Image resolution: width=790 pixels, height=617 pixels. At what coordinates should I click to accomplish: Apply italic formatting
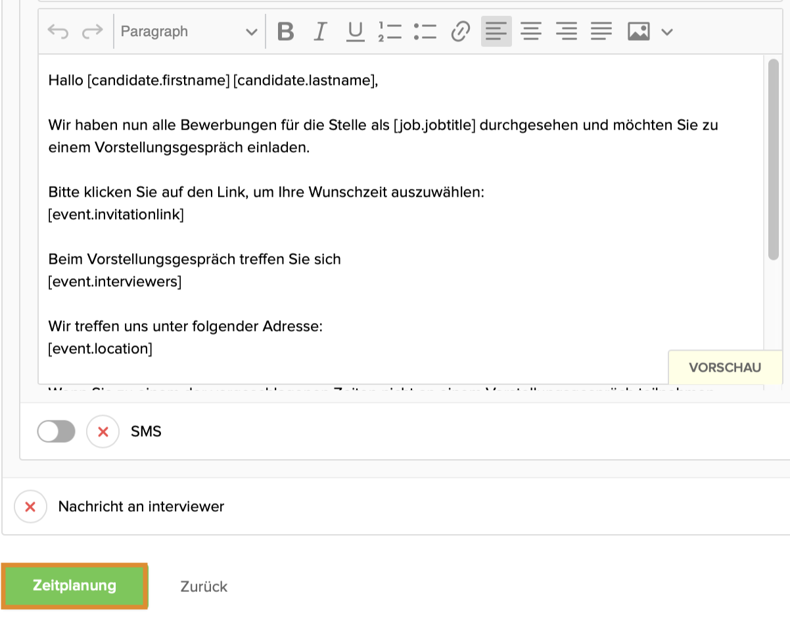320,32
